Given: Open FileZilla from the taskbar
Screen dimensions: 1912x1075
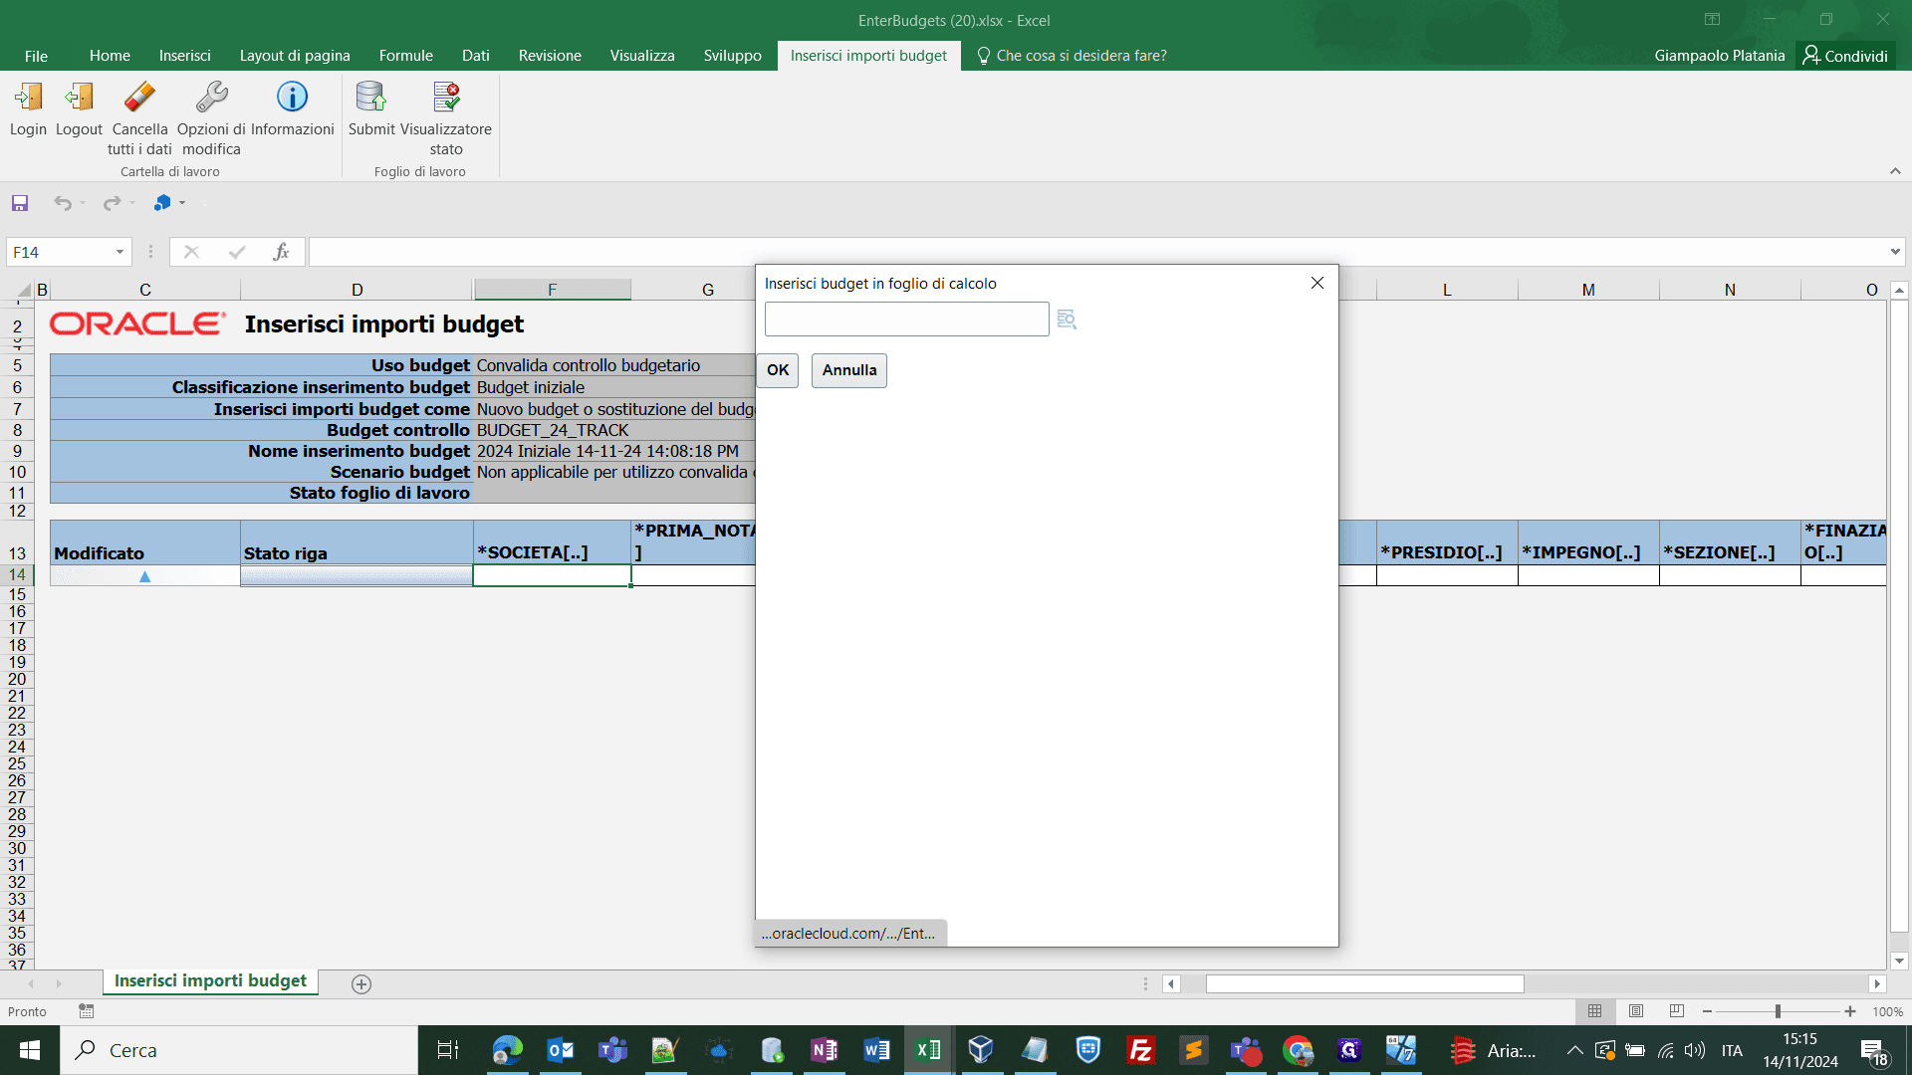Looking at the screenshot, I should click(x=1140, y=1050).
